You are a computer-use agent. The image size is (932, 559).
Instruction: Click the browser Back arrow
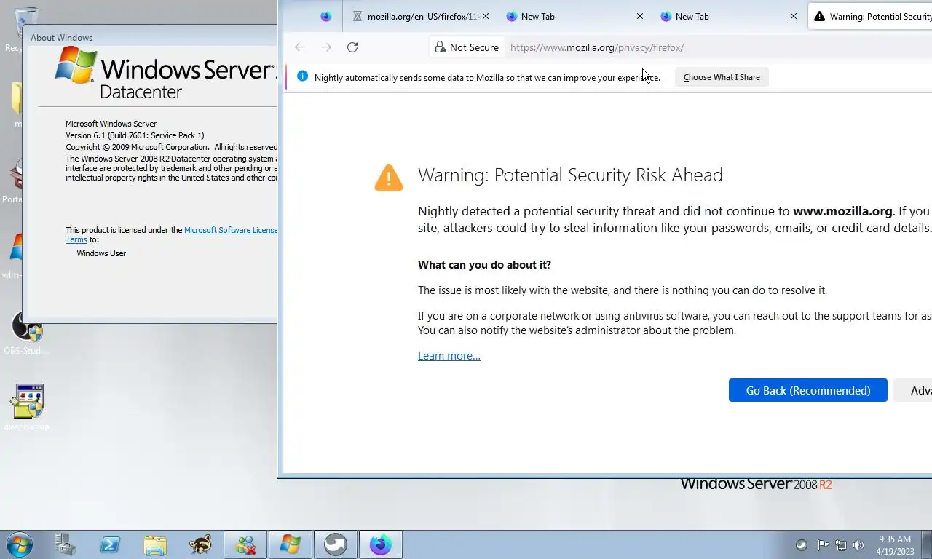(300, 47)
